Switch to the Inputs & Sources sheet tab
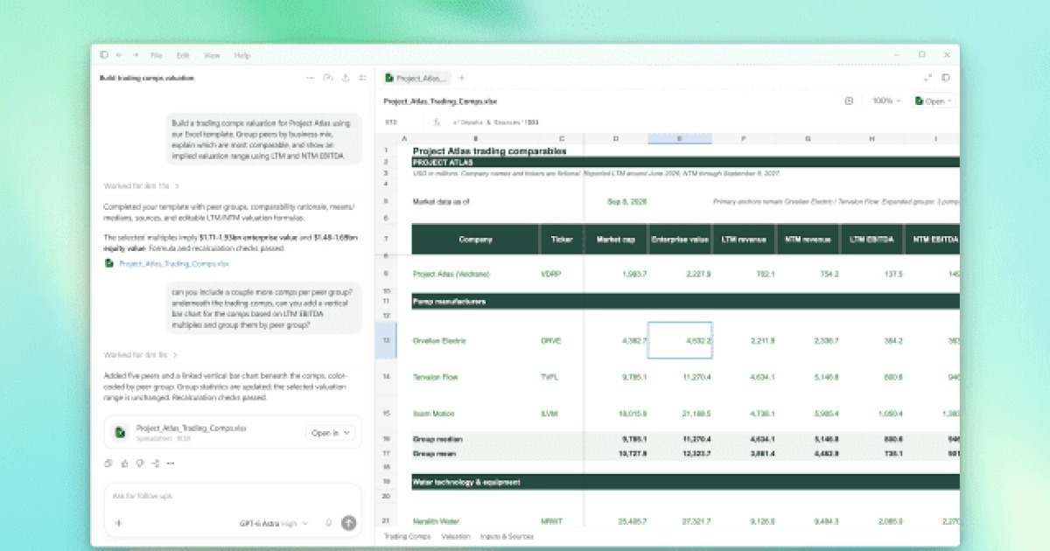 507,536
